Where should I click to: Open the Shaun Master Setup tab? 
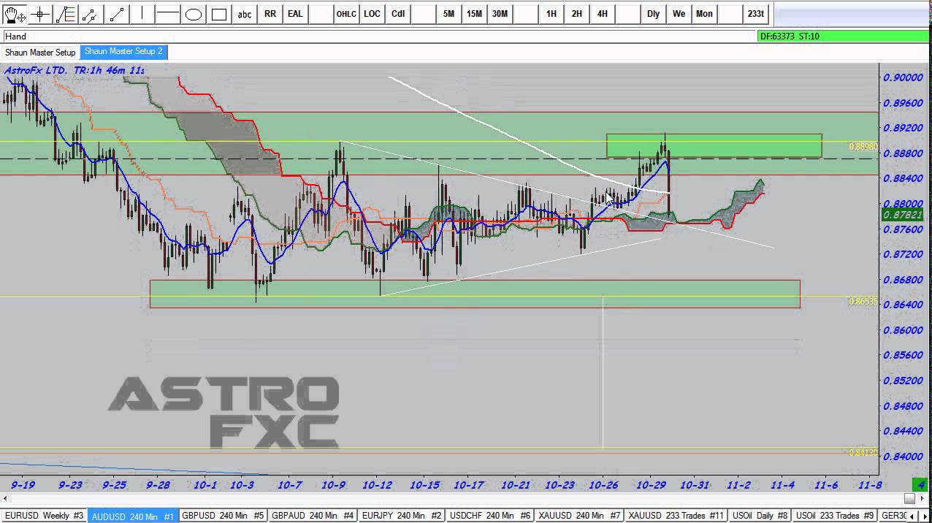40,53
